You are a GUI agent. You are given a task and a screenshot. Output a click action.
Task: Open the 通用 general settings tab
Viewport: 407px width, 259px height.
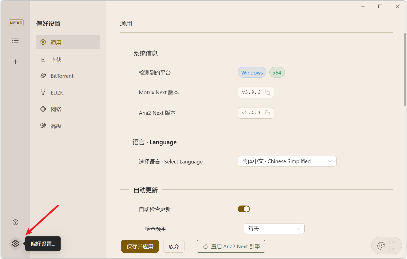pos(68,42)
